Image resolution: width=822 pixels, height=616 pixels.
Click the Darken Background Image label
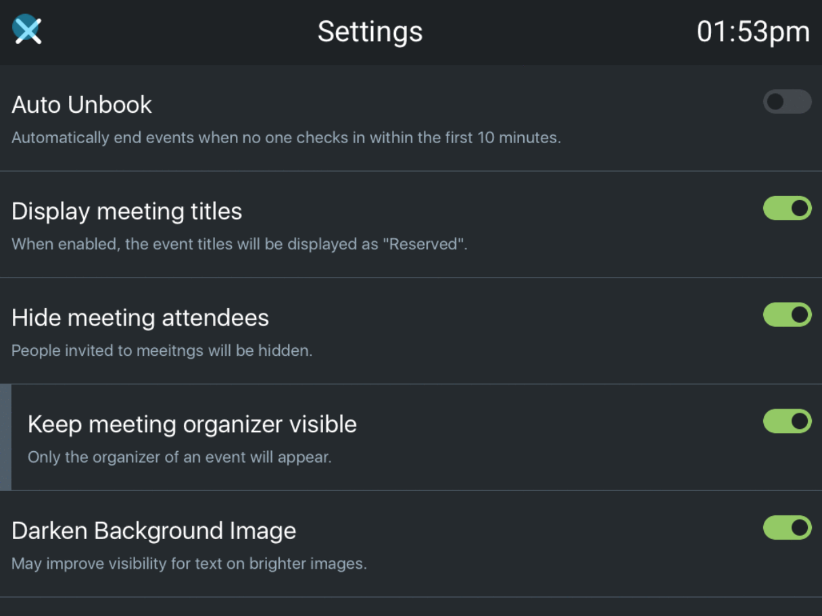tap(153, 531)
